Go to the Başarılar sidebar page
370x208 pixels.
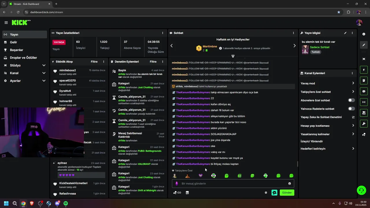coord(25,50)
